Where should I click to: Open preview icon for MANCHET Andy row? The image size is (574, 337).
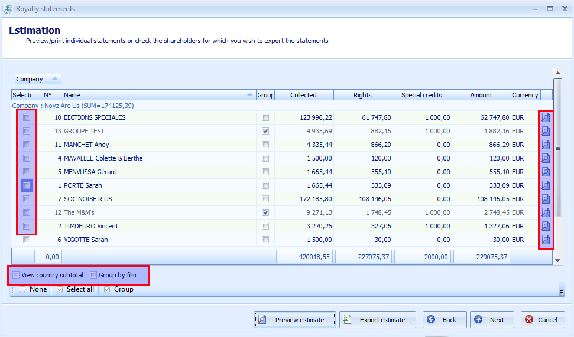point(546,145)
